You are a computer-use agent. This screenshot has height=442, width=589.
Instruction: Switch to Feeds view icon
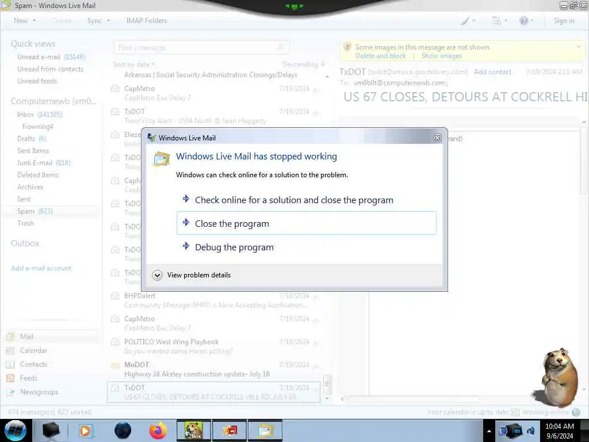pyautogui.click(x=10, y=378)
